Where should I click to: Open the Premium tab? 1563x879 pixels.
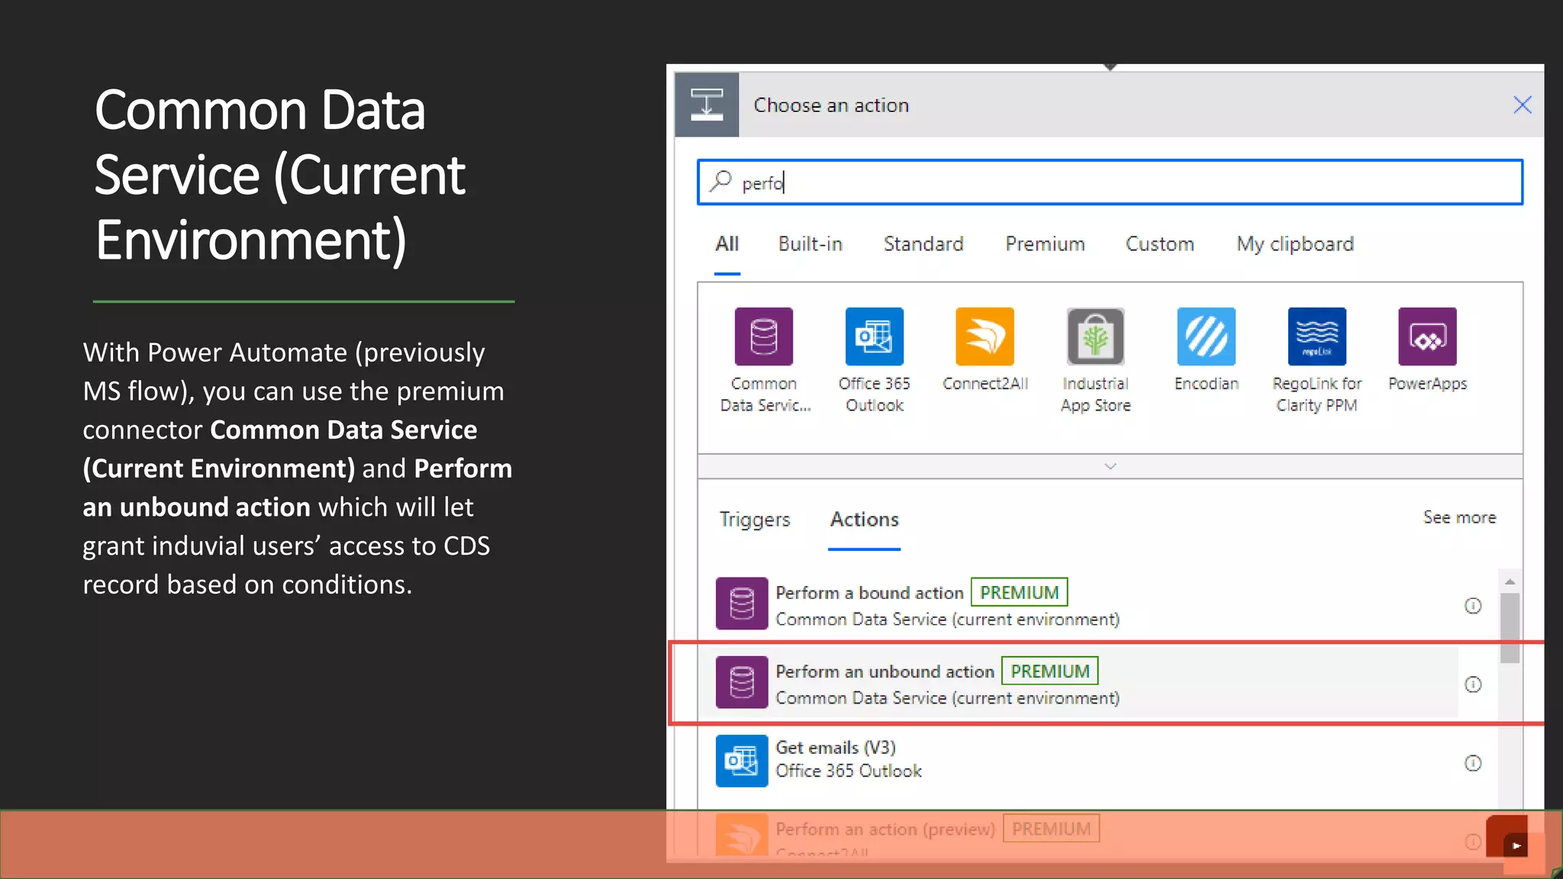[1045, 244]
